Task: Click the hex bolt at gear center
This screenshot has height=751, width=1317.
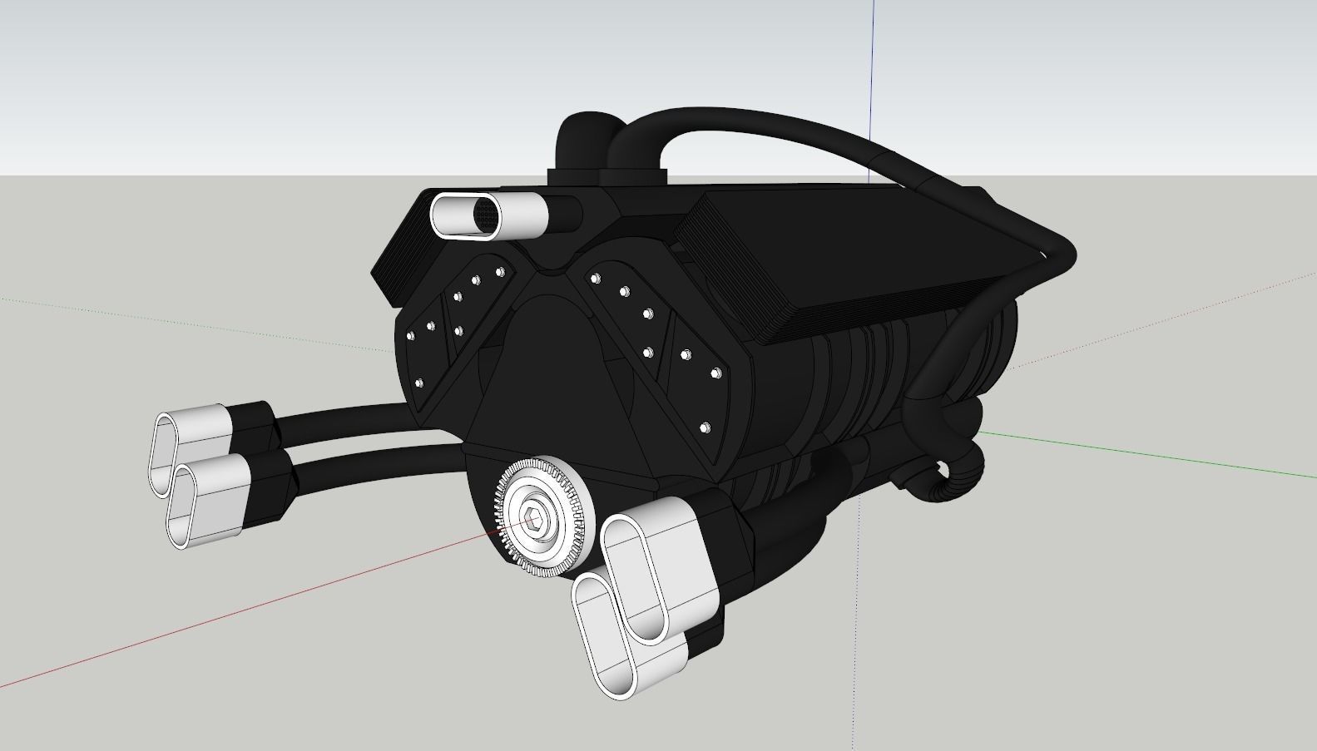Action: tap(533, 520)
